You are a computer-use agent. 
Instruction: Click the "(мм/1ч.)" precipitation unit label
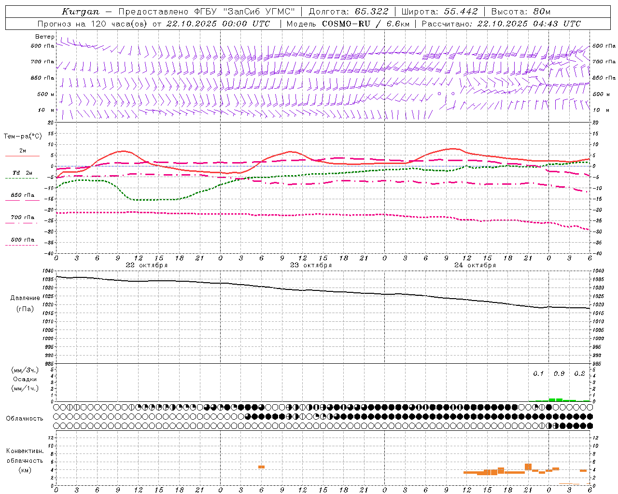coord(25,388)
